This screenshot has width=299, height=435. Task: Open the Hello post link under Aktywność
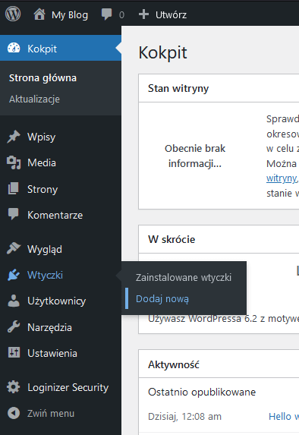click(284, 417)
